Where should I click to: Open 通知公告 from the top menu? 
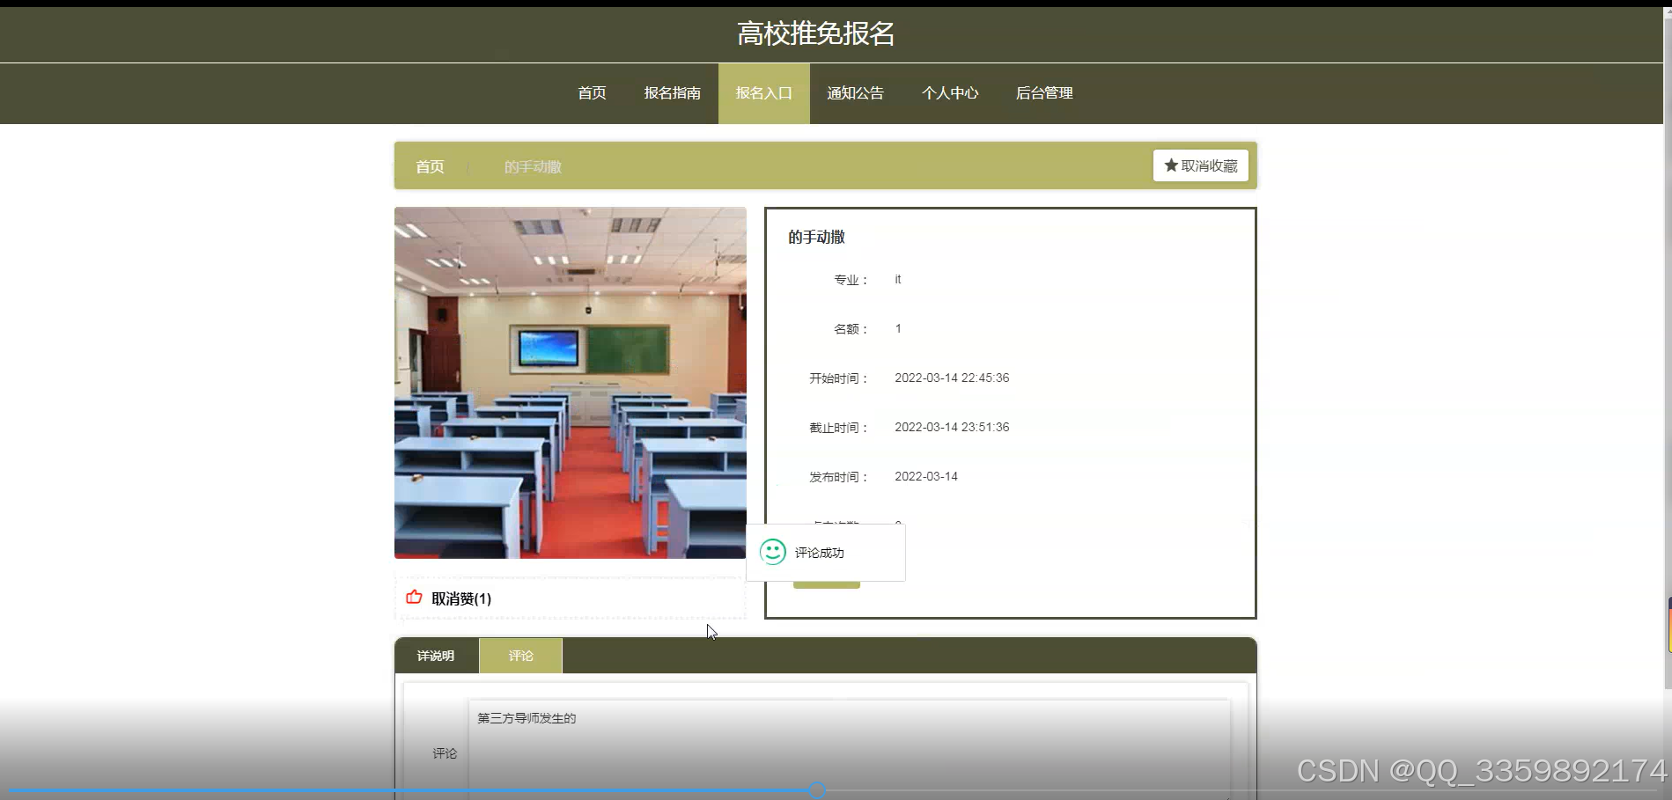pos(855,93)
